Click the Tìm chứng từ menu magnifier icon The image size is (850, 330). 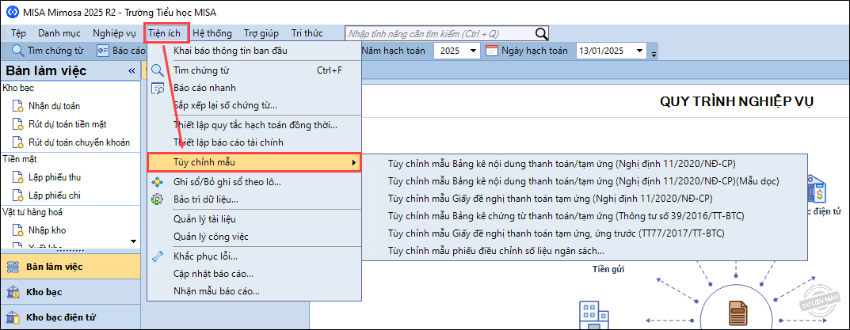pos(158,70)
